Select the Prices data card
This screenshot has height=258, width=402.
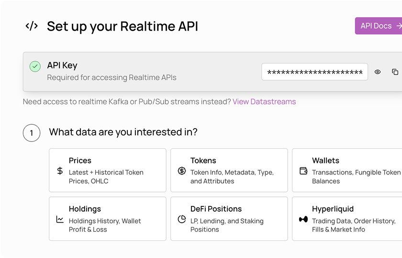click(108, 170)
